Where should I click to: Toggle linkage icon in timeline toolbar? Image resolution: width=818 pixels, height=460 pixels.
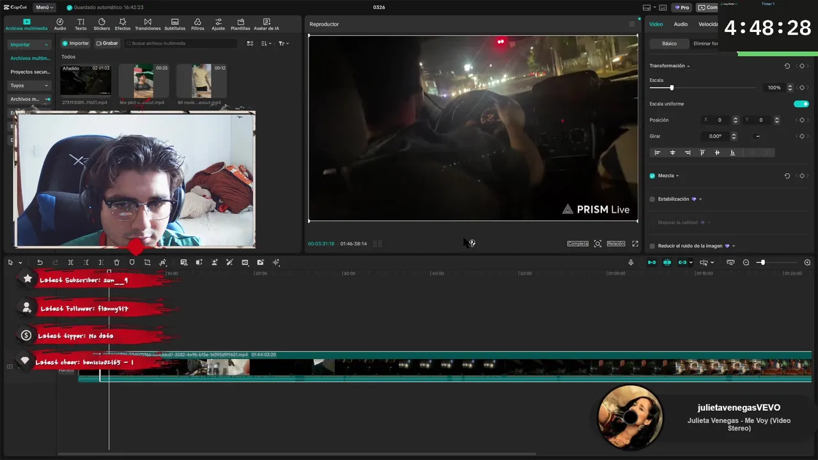[683, 263]
